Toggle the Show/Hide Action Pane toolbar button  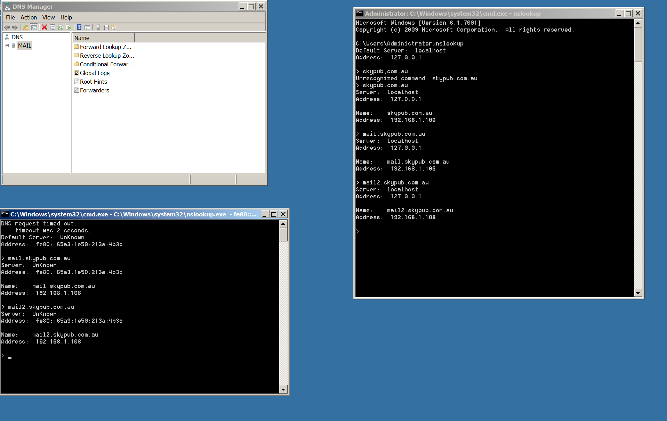[x=87, y=27]
